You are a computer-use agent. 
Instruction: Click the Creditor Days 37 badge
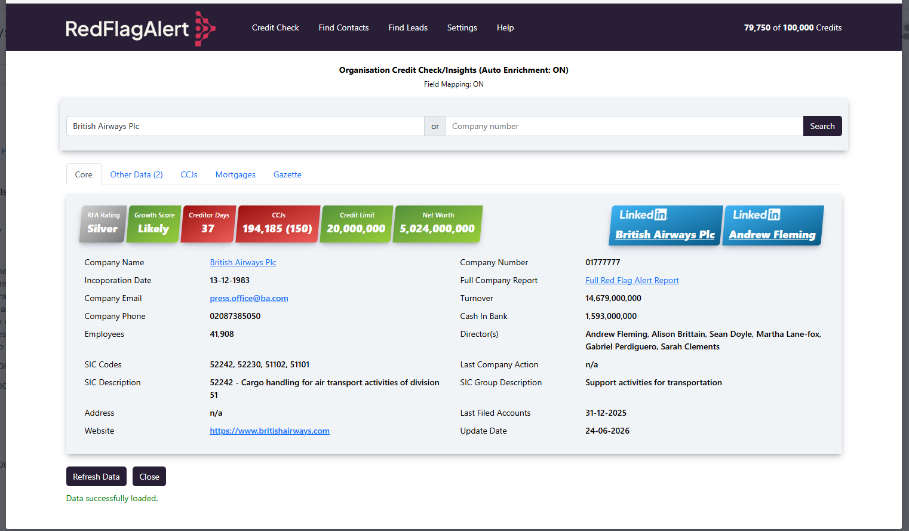click(208, 224)
